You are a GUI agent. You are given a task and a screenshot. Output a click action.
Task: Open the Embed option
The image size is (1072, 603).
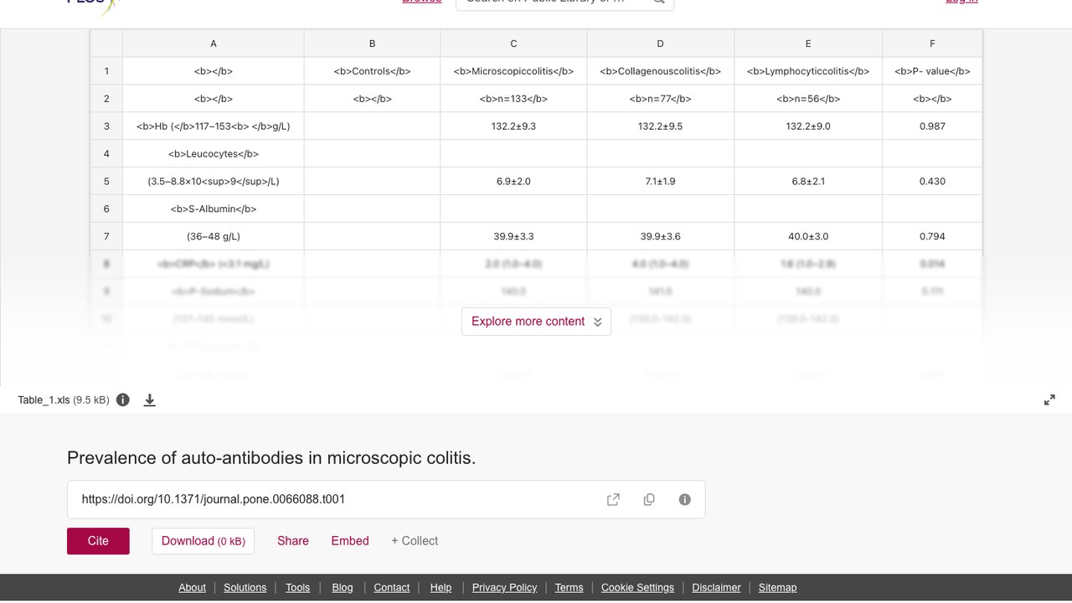point(350,541)
